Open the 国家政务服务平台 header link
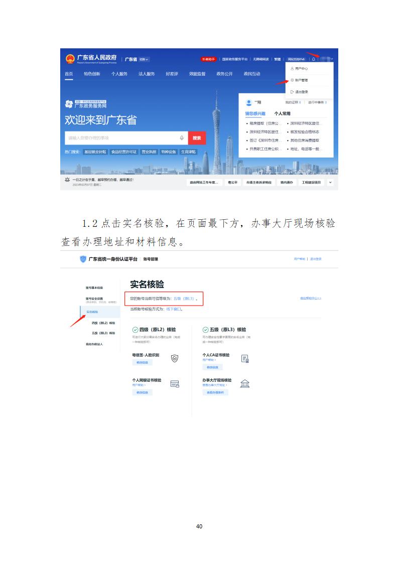The width and height of the screenshot is (398, 563). click(235, 59)
